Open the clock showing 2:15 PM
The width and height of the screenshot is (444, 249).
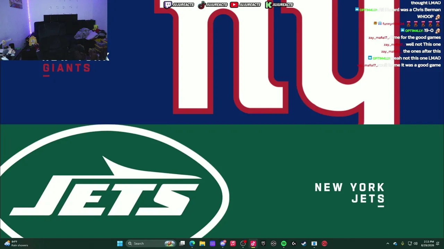tap(427, 243)
